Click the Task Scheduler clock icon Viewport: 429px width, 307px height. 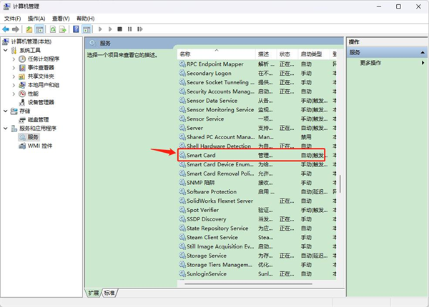22,59
